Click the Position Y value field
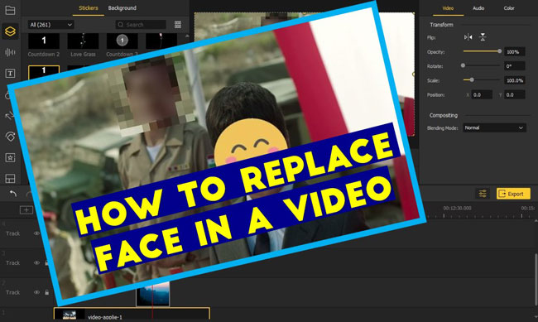Screen dimensions: 538x322 coord(515,94)
